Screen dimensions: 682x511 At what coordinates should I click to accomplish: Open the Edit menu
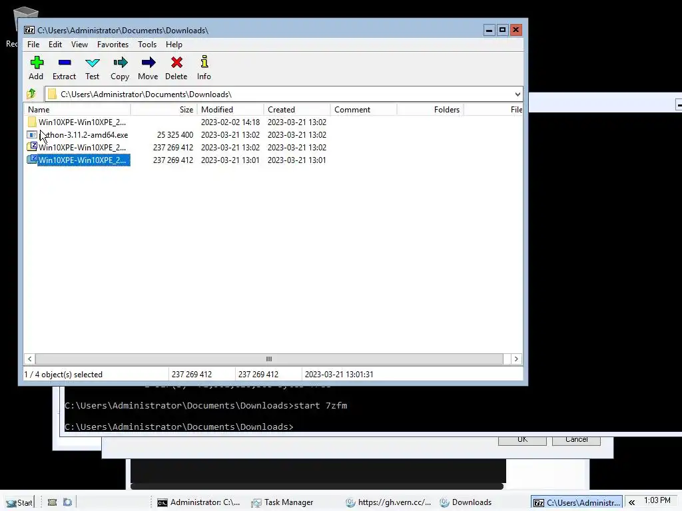coord(55,45)
